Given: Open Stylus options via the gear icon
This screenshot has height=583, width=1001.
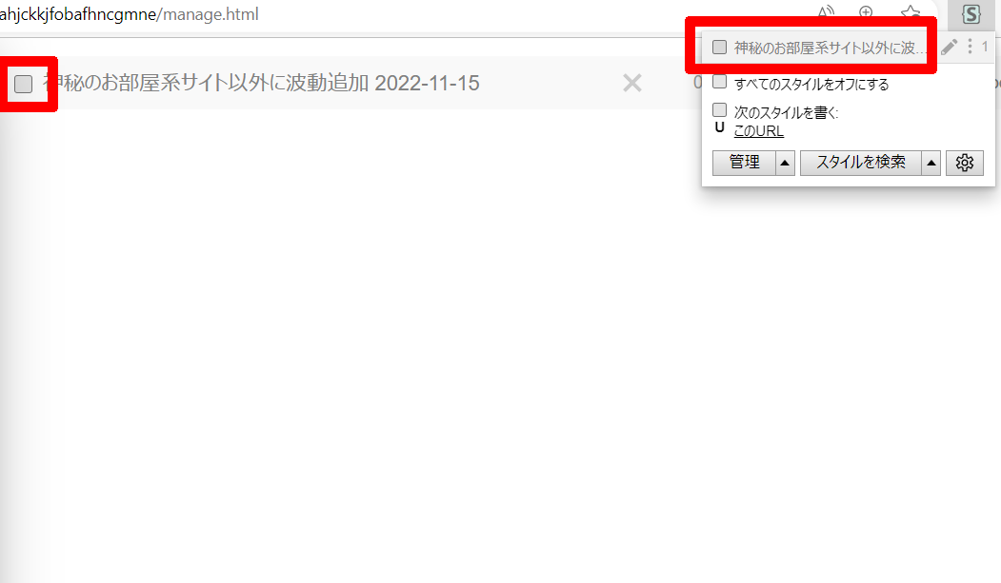Looking at the screenshot, I should tap(965, 163).
